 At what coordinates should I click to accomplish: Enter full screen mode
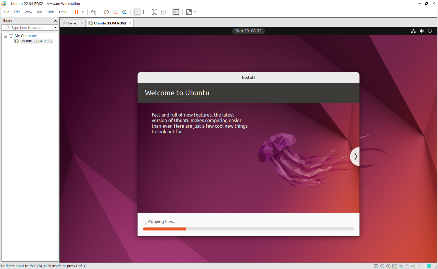point(155,12)
